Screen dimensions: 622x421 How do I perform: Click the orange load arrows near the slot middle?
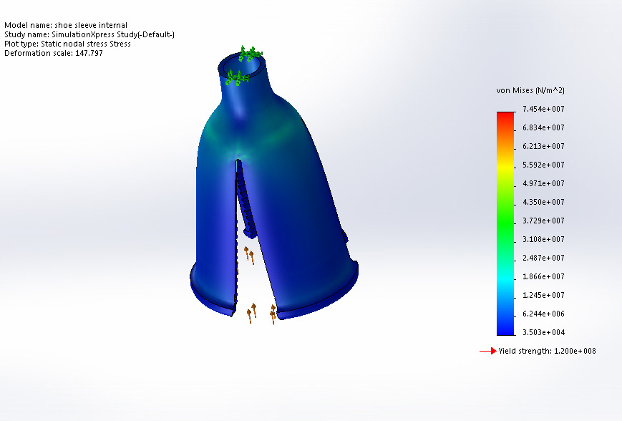point(248,255)
